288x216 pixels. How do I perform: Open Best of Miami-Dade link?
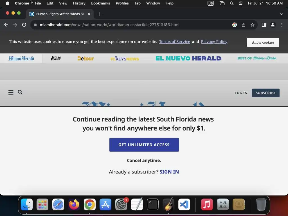pos(257,58)
